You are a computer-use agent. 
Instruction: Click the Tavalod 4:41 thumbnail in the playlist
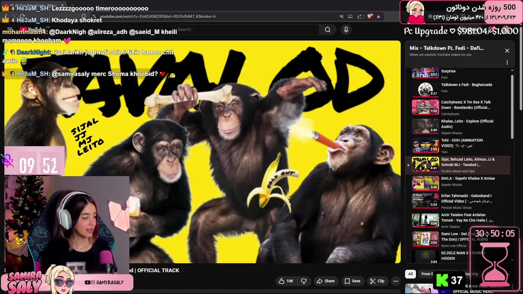click(425, 164)
